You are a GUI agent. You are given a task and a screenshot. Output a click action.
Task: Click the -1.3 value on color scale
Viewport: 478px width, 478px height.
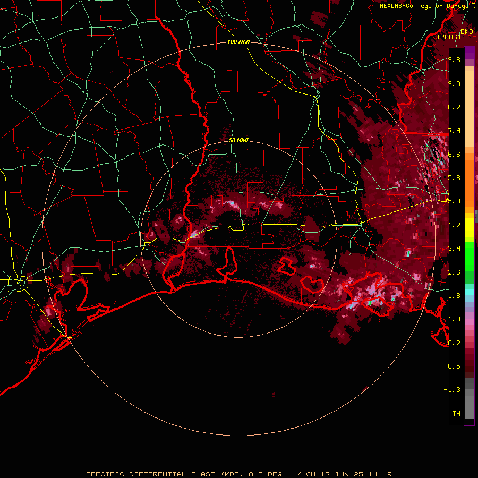click(453, 390)
